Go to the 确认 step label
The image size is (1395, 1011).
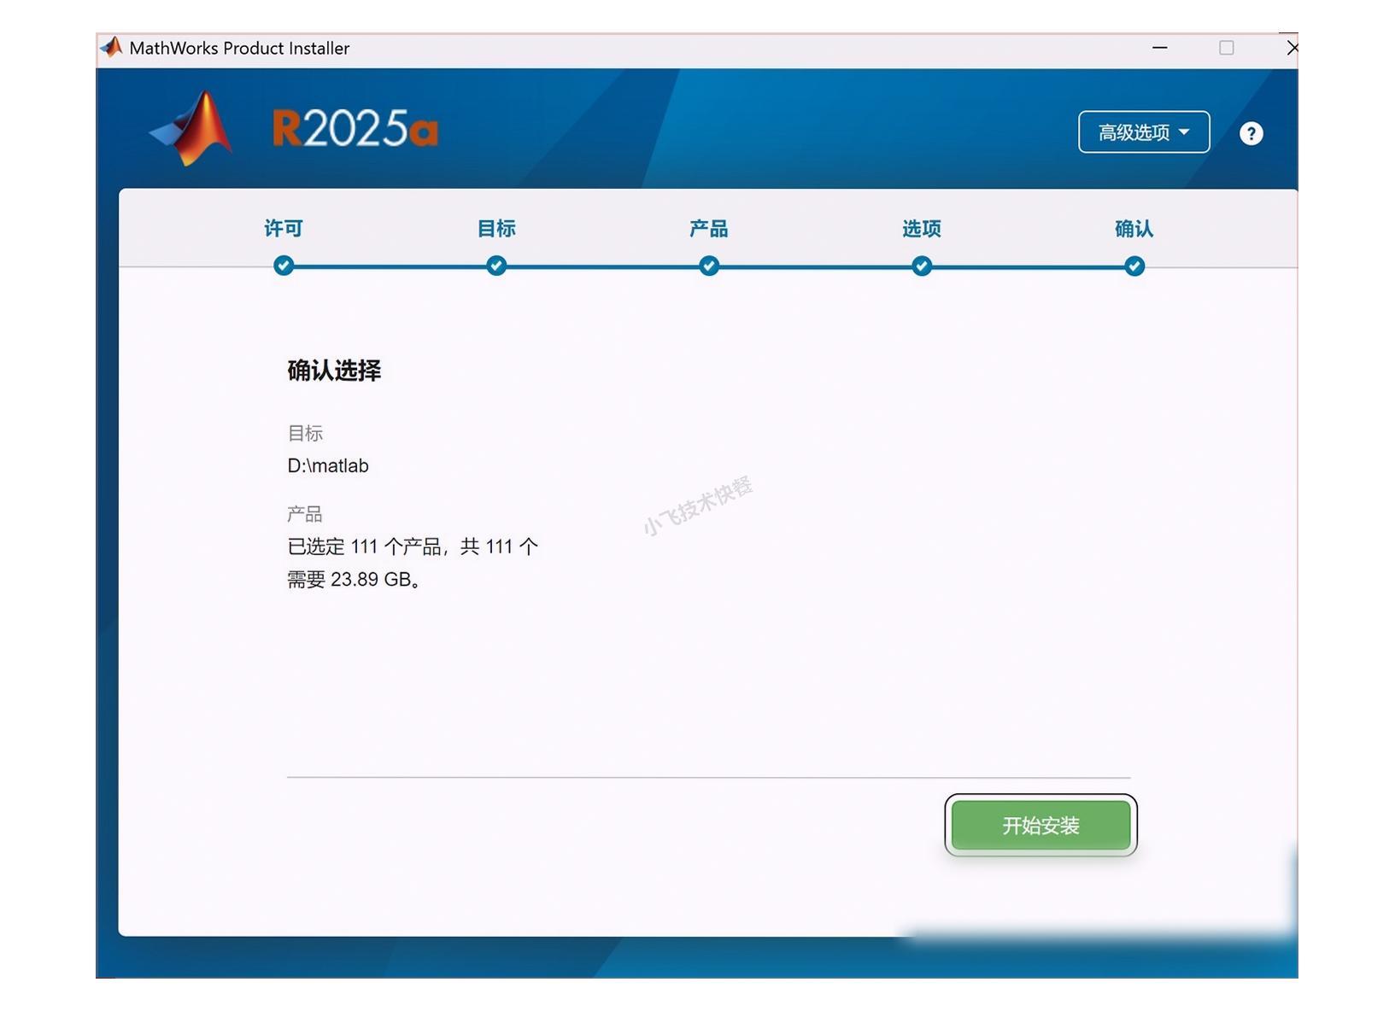1134,229
